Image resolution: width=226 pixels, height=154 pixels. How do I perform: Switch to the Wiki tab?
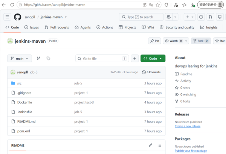[x=148, y=27]
